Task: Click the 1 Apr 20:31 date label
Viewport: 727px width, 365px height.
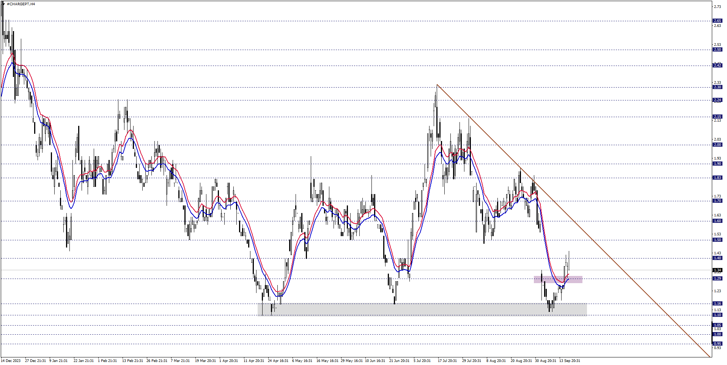Action: pos(228,361)
